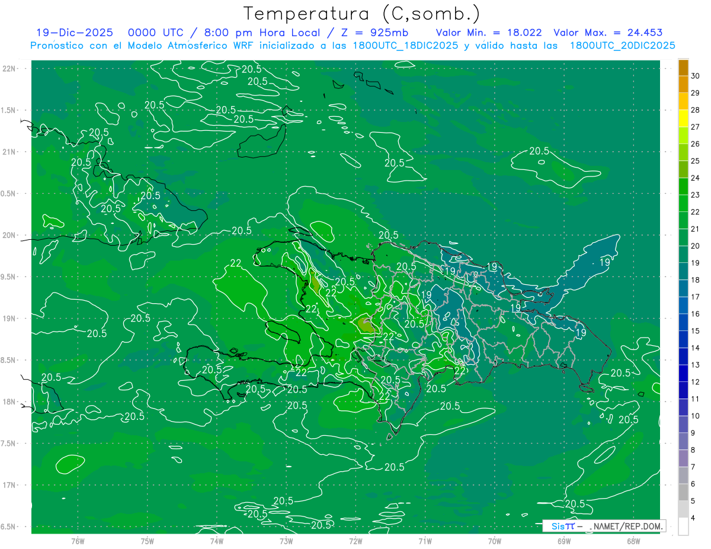
Task: Click the '18N' latitude axis label
Action: point(9,402)
